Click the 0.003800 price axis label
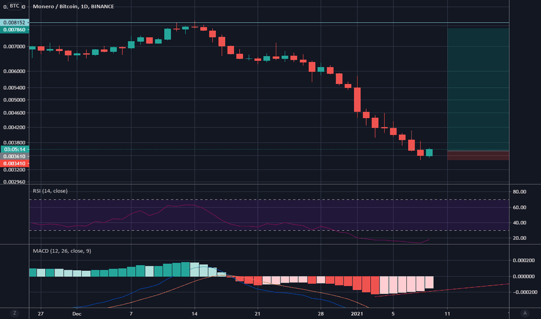This screenshot has height=319, width=541. pyautogui.click(x=15, y=143)
